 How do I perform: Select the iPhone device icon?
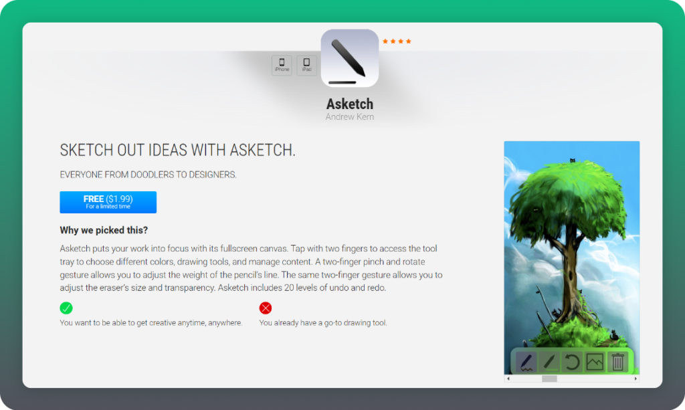pos(282,66)
